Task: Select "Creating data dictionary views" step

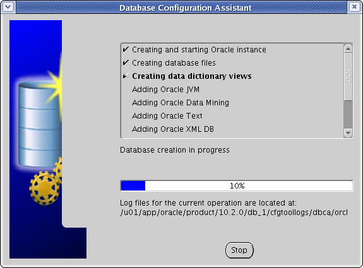Action: tap(192, 76)
